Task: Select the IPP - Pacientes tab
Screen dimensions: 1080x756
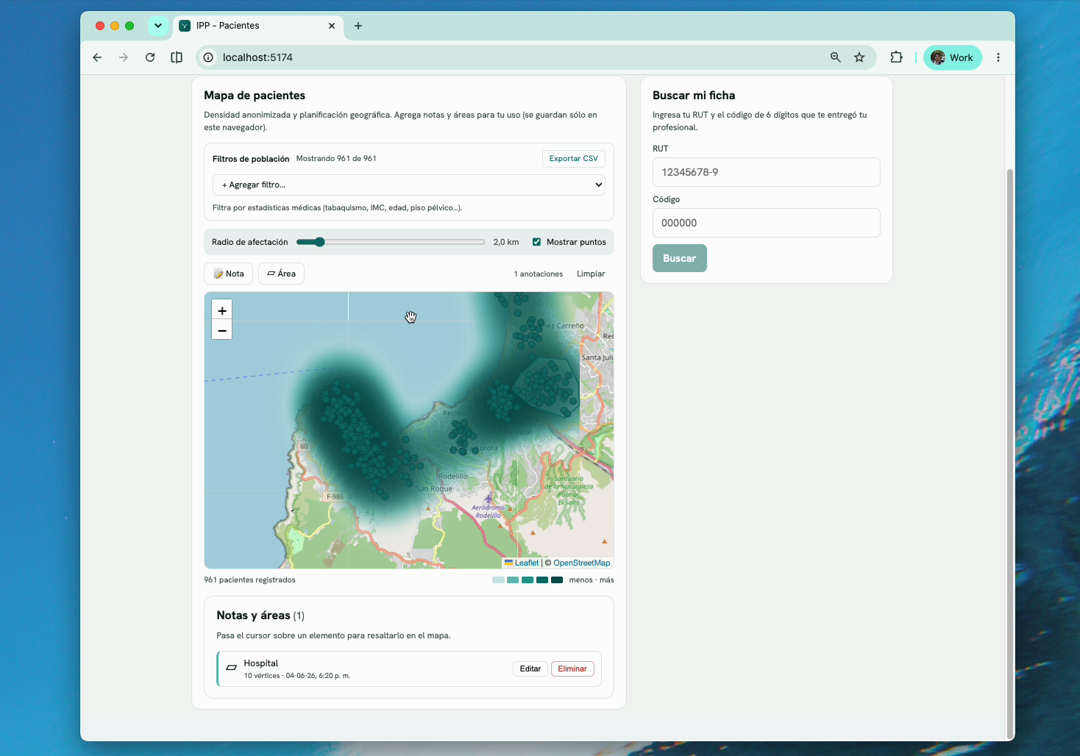Action: coord(257,26)
